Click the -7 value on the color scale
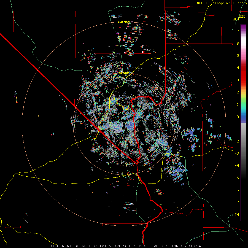This screenshot has width=248, height=248. tap(237, 202)
